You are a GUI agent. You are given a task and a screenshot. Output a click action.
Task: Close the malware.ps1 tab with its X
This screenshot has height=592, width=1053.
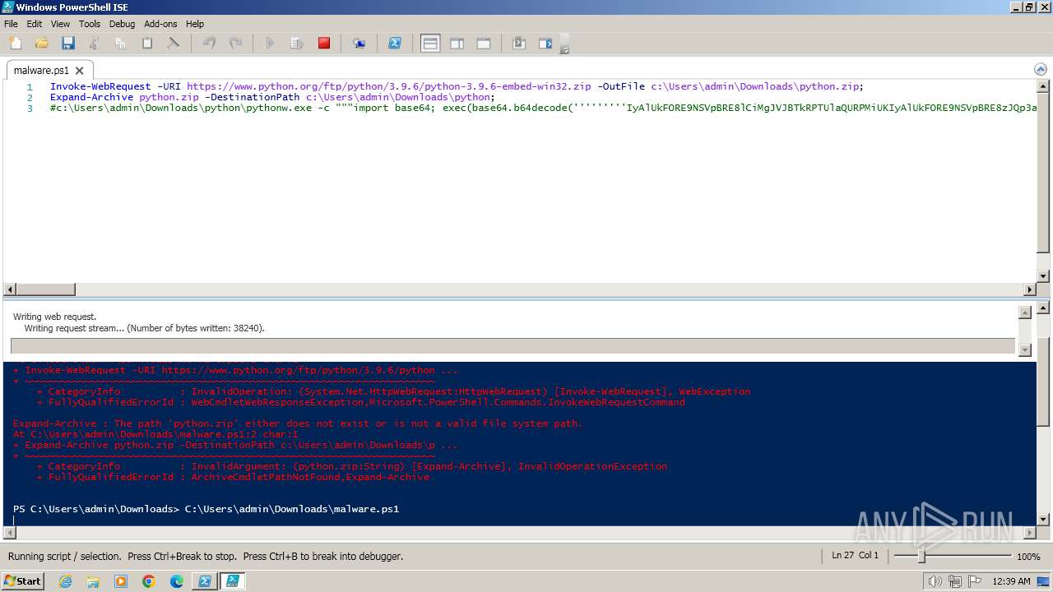80,71
